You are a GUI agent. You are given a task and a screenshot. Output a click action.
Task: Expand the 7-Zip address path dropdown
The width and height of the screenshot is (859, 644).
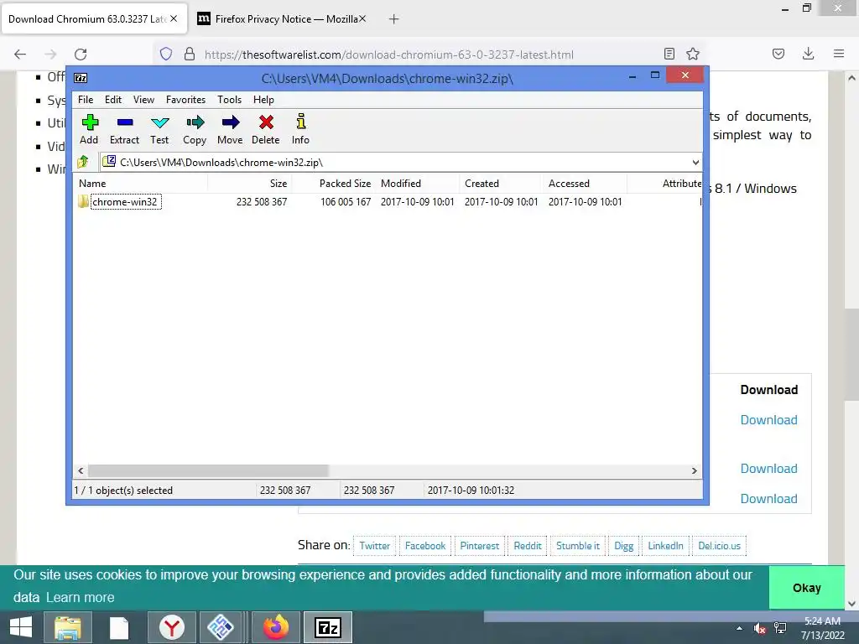click(695, 162)
